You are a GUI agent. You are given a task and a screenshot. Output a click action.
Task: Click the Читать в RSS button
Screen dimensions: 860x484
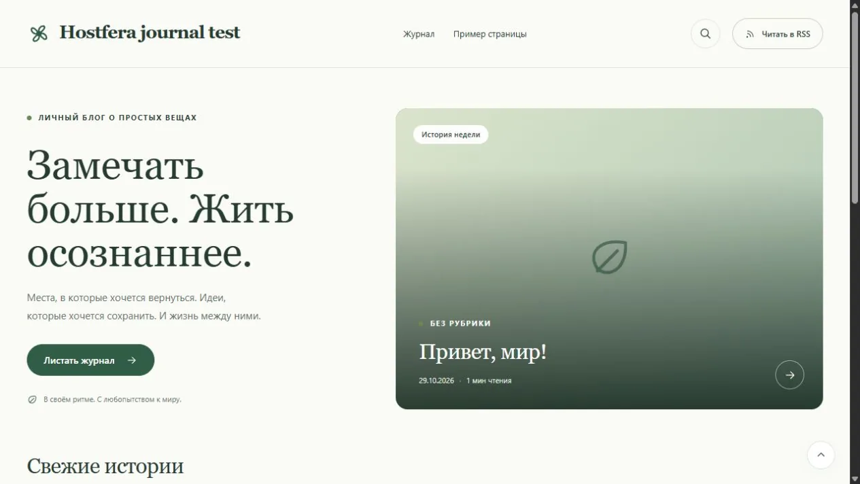click(x=777, y=34)
